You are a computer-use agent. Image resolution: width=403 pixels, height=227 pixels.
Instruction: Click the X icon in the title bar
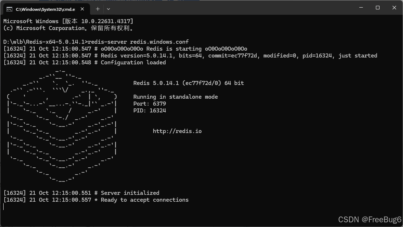click(x=394, y=8)
